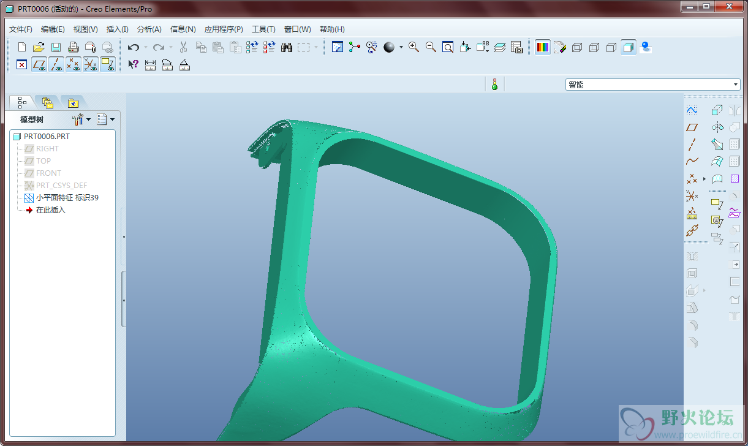The image size is (748, 446).
Task: Enable shaded display mode
Action: (628, 47)
